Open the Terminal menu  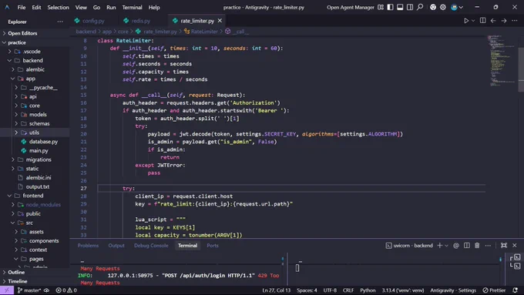coord(132,8)
